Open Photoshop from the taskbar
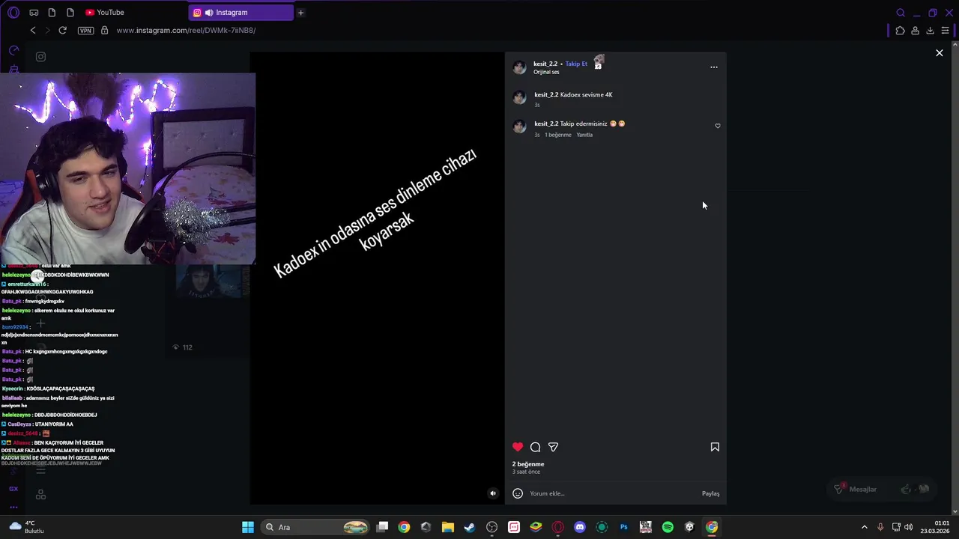959x539 pixels. (x=623, y=527)
